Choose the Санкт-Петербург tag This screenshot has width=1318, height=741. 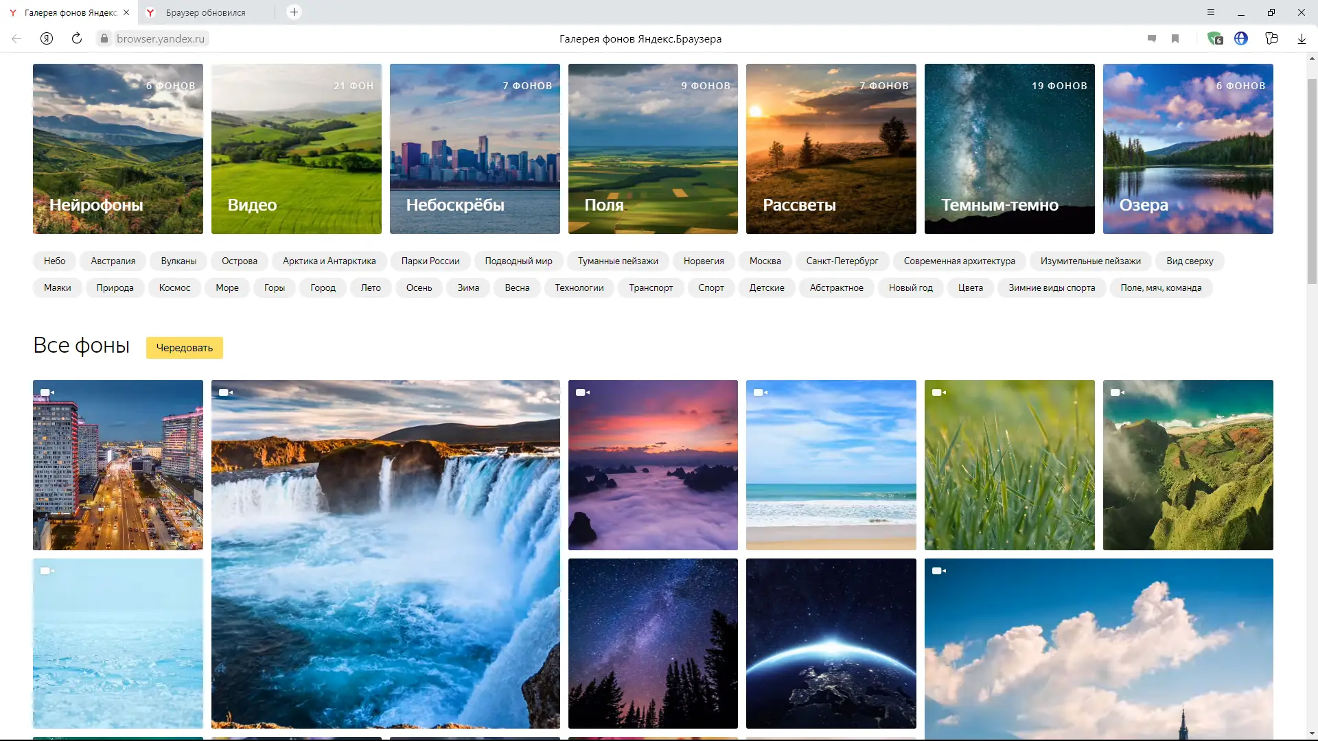click(x=842, y=261)
